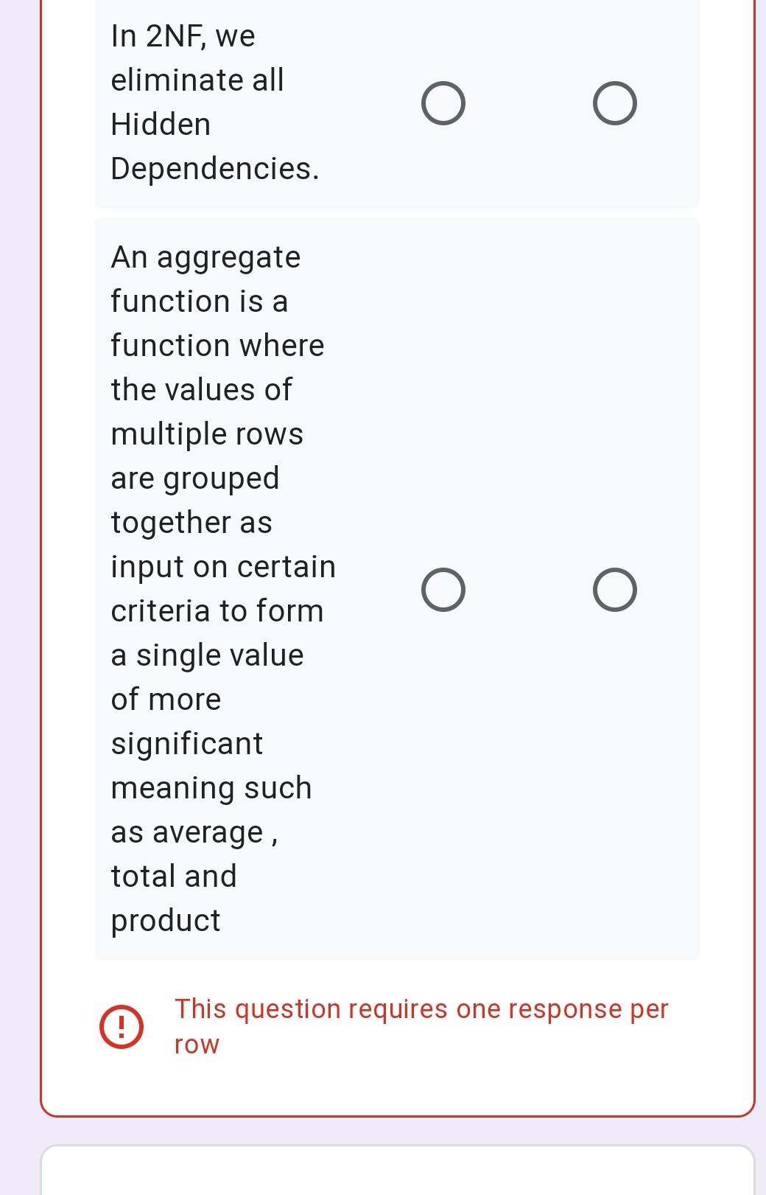Viewport: 766px width, 1195px height.
Task: Click the error message requiring one response per row
Action: tap(420, 1025)
